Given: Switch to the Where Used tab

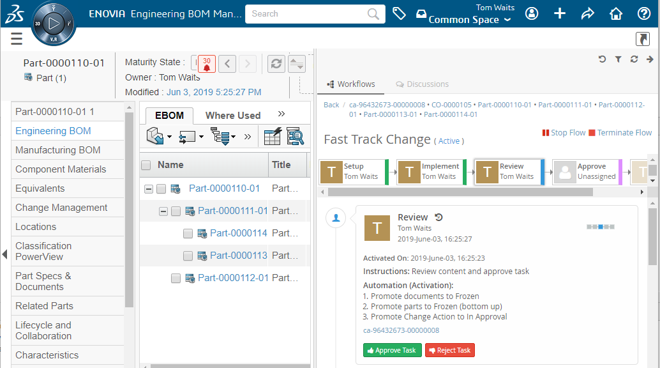Looking at the screenshot, I should [232, 116].
